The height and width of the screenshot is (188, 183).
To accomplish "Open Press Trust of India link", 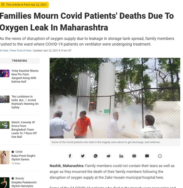I will click(x=20, y=51).
